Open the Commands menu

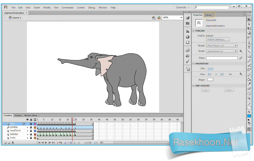click(x=68, y=8)
